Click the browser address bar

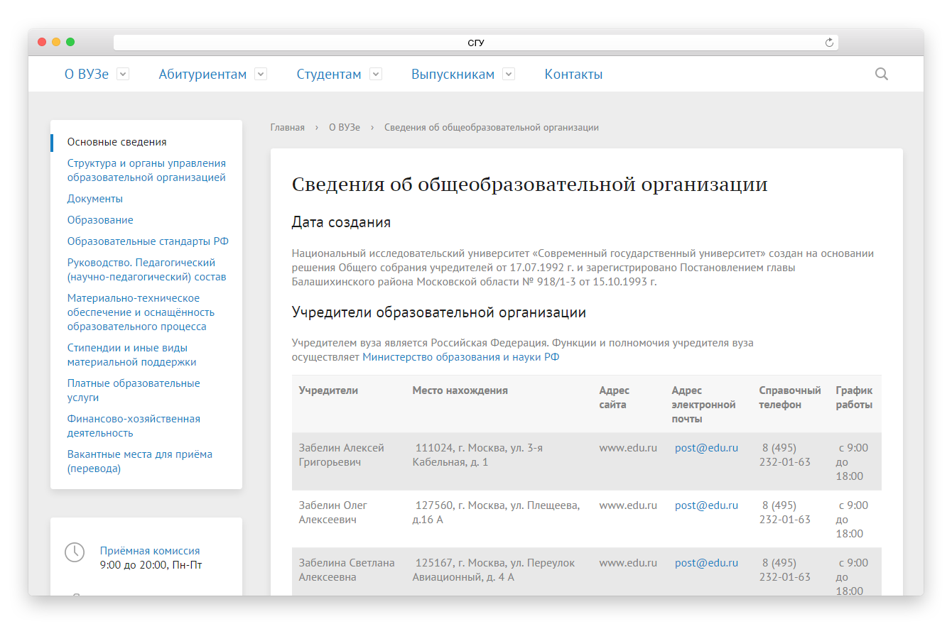pos(475,43)
